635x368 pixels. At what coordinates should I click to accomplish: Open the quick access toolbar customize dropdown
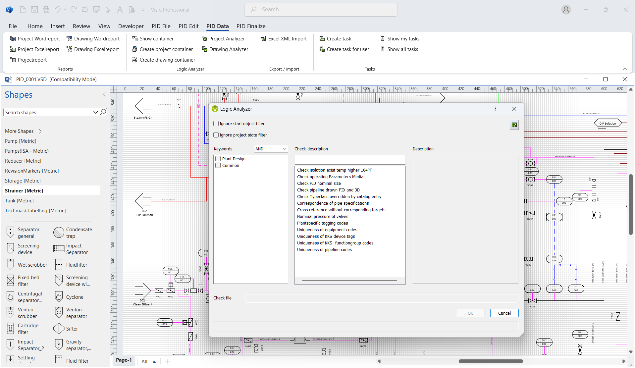143,10
